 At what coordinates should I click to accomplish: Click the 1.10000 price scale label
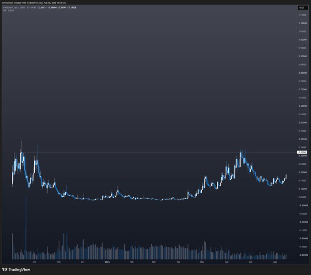302,23
